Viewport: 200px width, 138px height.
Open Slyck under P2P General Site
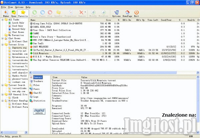pyautogui.click(x=15, y=97)
